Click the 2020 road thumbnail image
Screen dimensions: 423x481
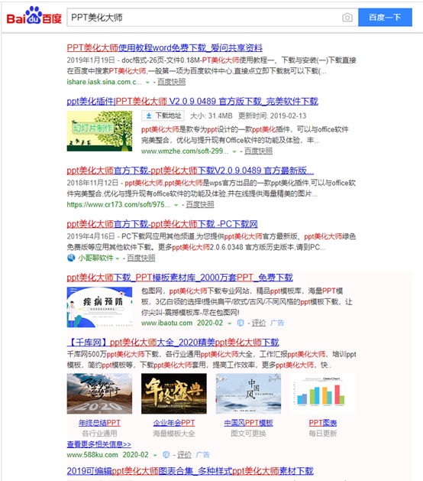click(99, 394)
